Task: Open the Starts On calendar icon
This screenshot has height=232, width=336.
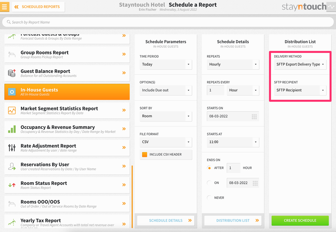Action: (x=254, y=117)
